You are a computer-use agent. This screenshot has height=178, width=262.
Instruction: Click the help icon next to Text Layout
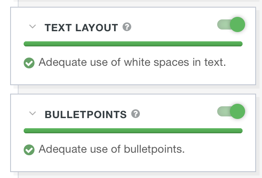coord(127,27)
